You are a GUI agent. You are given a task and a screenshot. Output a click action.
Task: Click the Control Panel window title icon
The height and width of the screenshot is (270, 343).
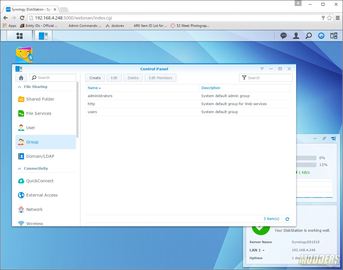coord(19,69)
